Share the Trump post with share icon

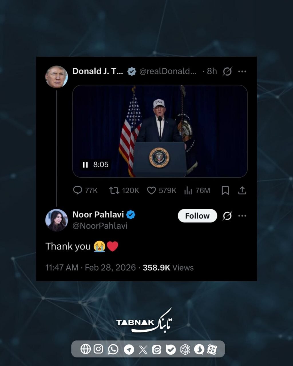coord(242,190)
